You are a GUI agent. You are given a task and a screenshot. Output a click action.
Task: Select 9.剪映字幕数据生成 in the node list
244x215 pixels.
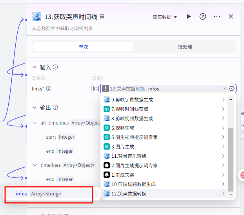point(132,99)
